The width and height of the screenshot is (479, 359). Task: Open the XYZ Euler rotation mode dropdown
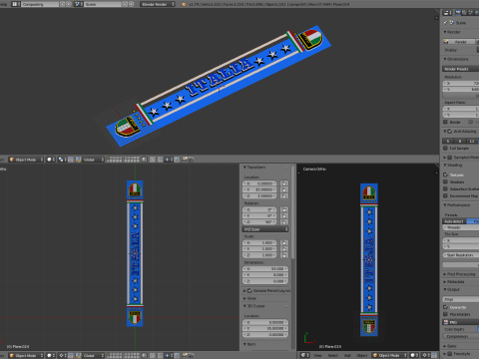(264, 229)
